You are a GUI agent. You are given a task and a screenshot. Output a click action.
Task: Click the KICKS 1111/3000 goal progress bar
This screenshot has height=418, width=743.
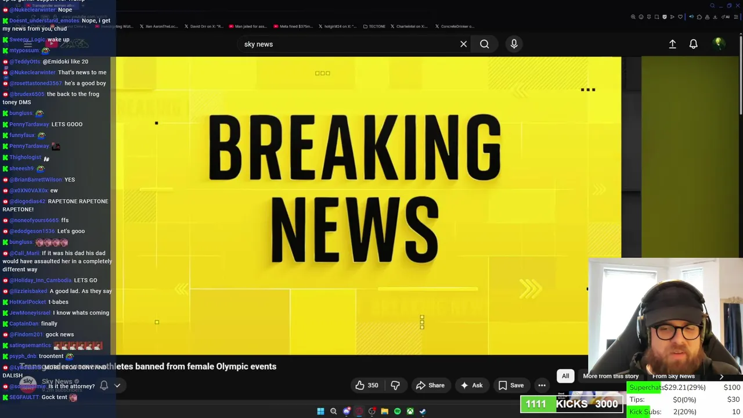(572, 404)
